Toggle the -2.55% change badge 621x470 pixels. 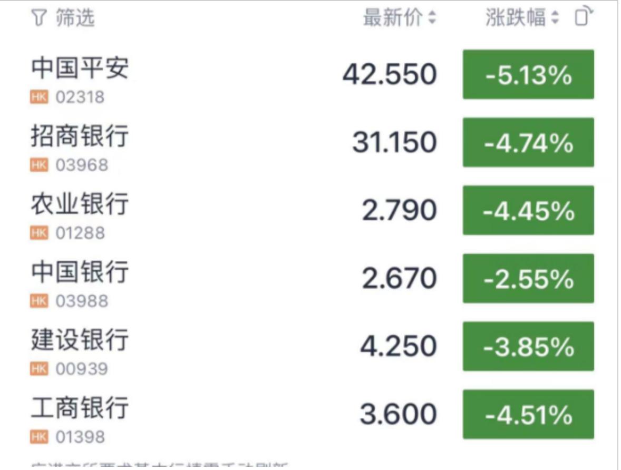528,278
